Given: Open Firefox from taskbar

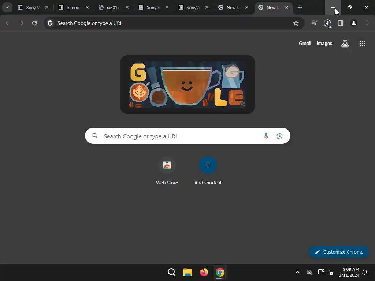Looking at the screenshot, I should click(204, 272).
